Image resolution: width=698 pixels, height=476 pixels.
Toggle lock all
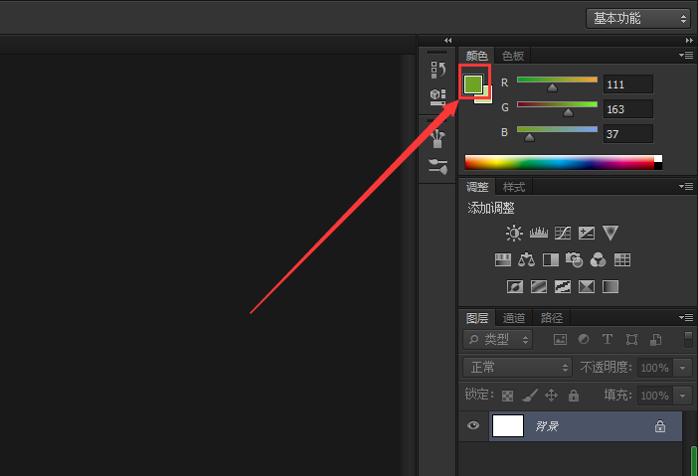tap(574, 396)
